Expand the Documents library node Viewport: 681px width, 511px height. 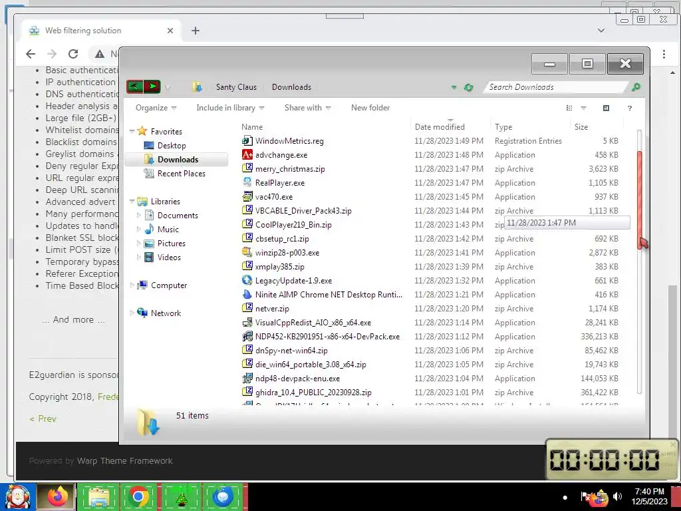[139, 215]
